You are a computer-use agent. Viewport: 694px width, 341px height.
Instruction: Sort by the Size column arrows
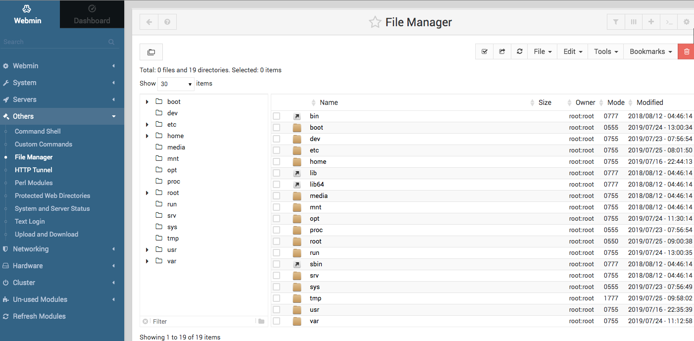(x=533, y=102)
